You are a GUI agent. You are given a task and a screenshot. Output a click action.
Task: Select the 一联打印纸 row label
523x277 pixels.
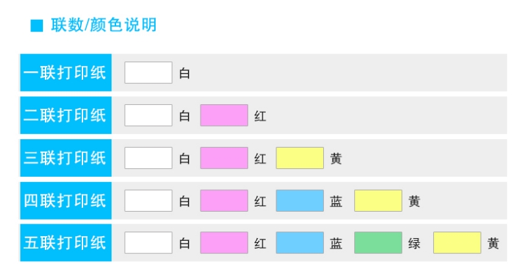tap(65, 73)
